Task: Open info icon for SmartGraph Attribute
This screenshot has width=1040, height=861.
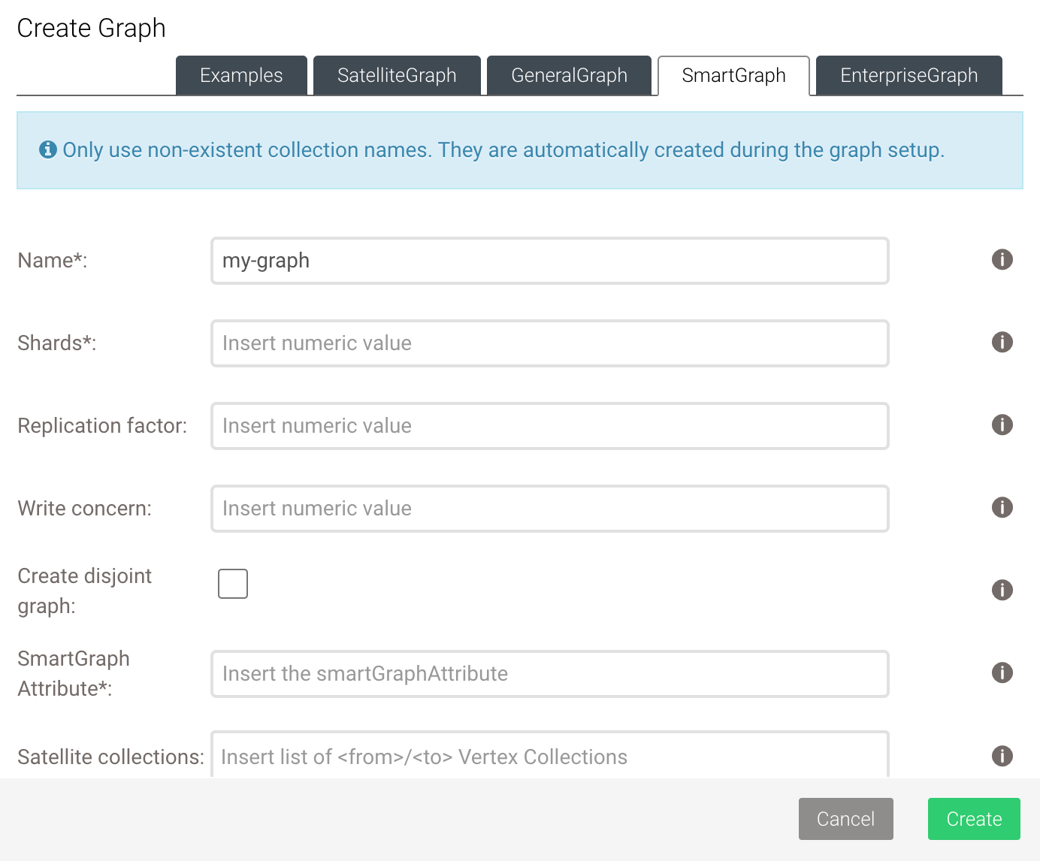Action: [1002, 673]
